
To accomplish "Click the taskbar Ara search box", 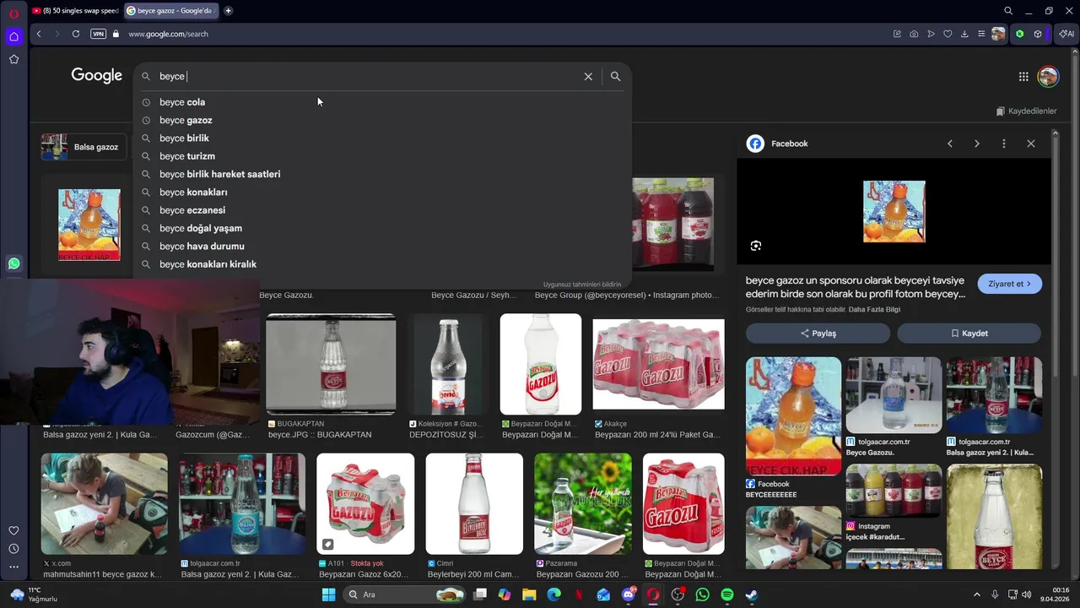I will point(405,594).
